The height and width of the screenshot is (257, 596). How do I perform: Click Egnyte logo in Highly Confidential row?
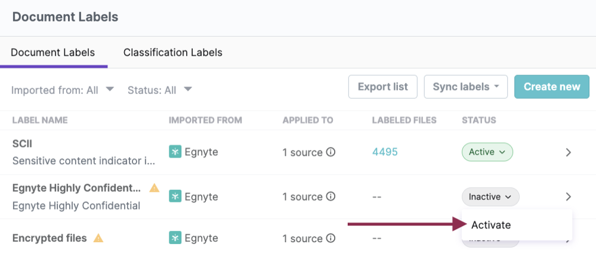[x=175, y=196]
